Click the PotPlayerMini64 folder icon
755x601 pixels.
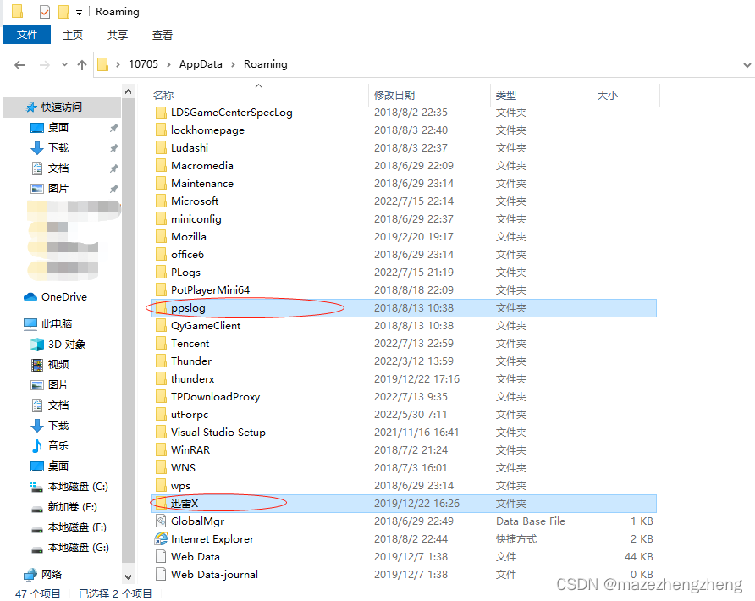tap(162, 289)
